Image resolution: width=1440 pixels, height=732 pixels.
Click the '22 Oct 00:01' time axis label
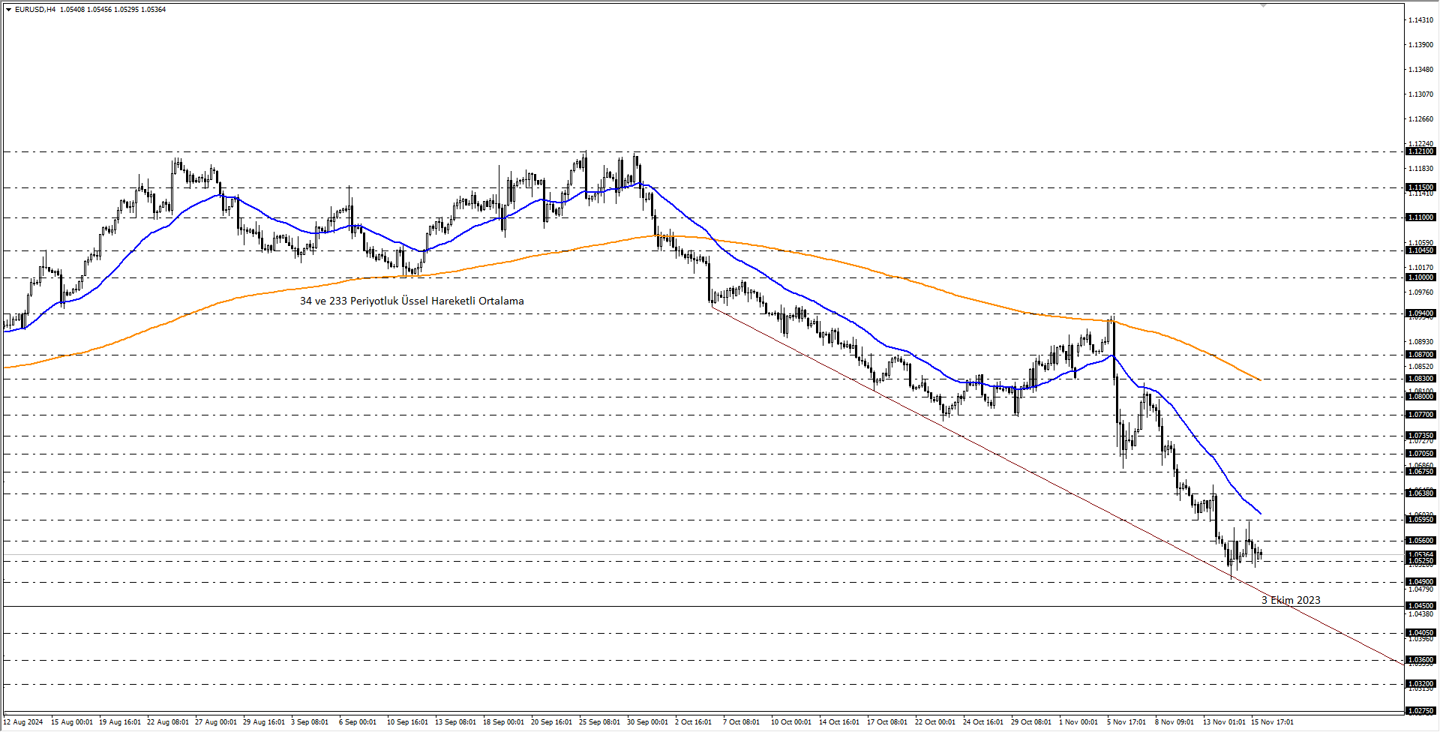pos(935,722)
